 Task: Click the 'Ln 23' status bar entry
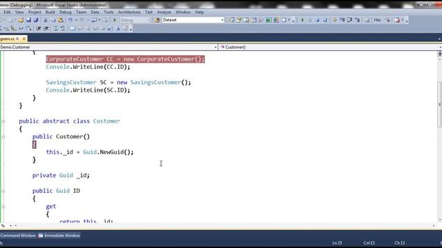click(x=337, y=242)
